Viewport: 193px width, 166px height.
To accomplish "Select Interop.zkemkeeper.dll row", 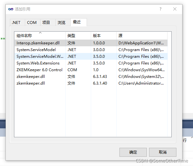I will pyautogui.click(x=91, y=43).
